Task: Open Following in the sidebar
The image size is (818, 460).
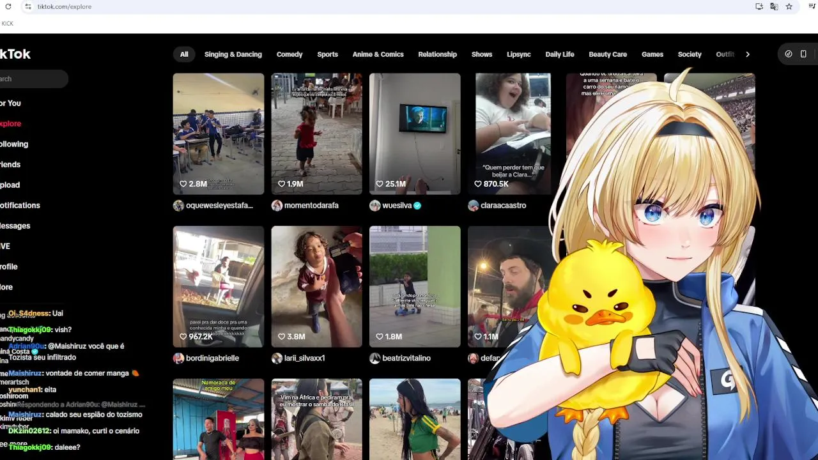Action: [14, 144]
